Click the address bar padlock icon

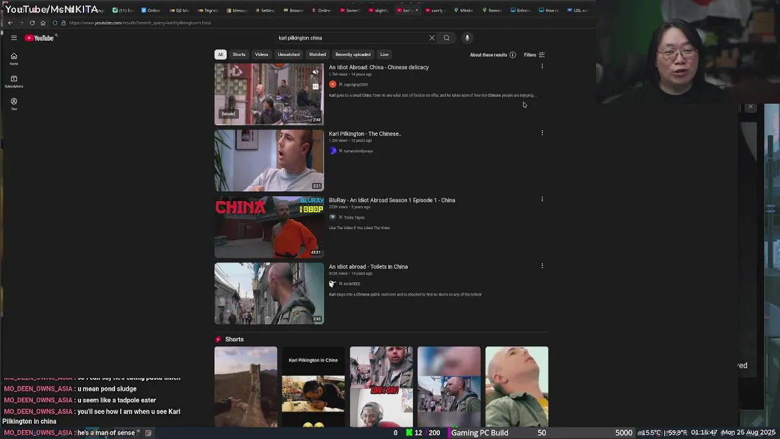tap(63, 23)
